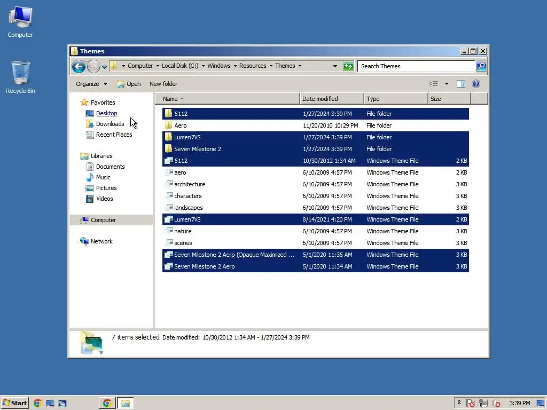
Task: Click Resources in the address bar
Action: pos(253,66)
